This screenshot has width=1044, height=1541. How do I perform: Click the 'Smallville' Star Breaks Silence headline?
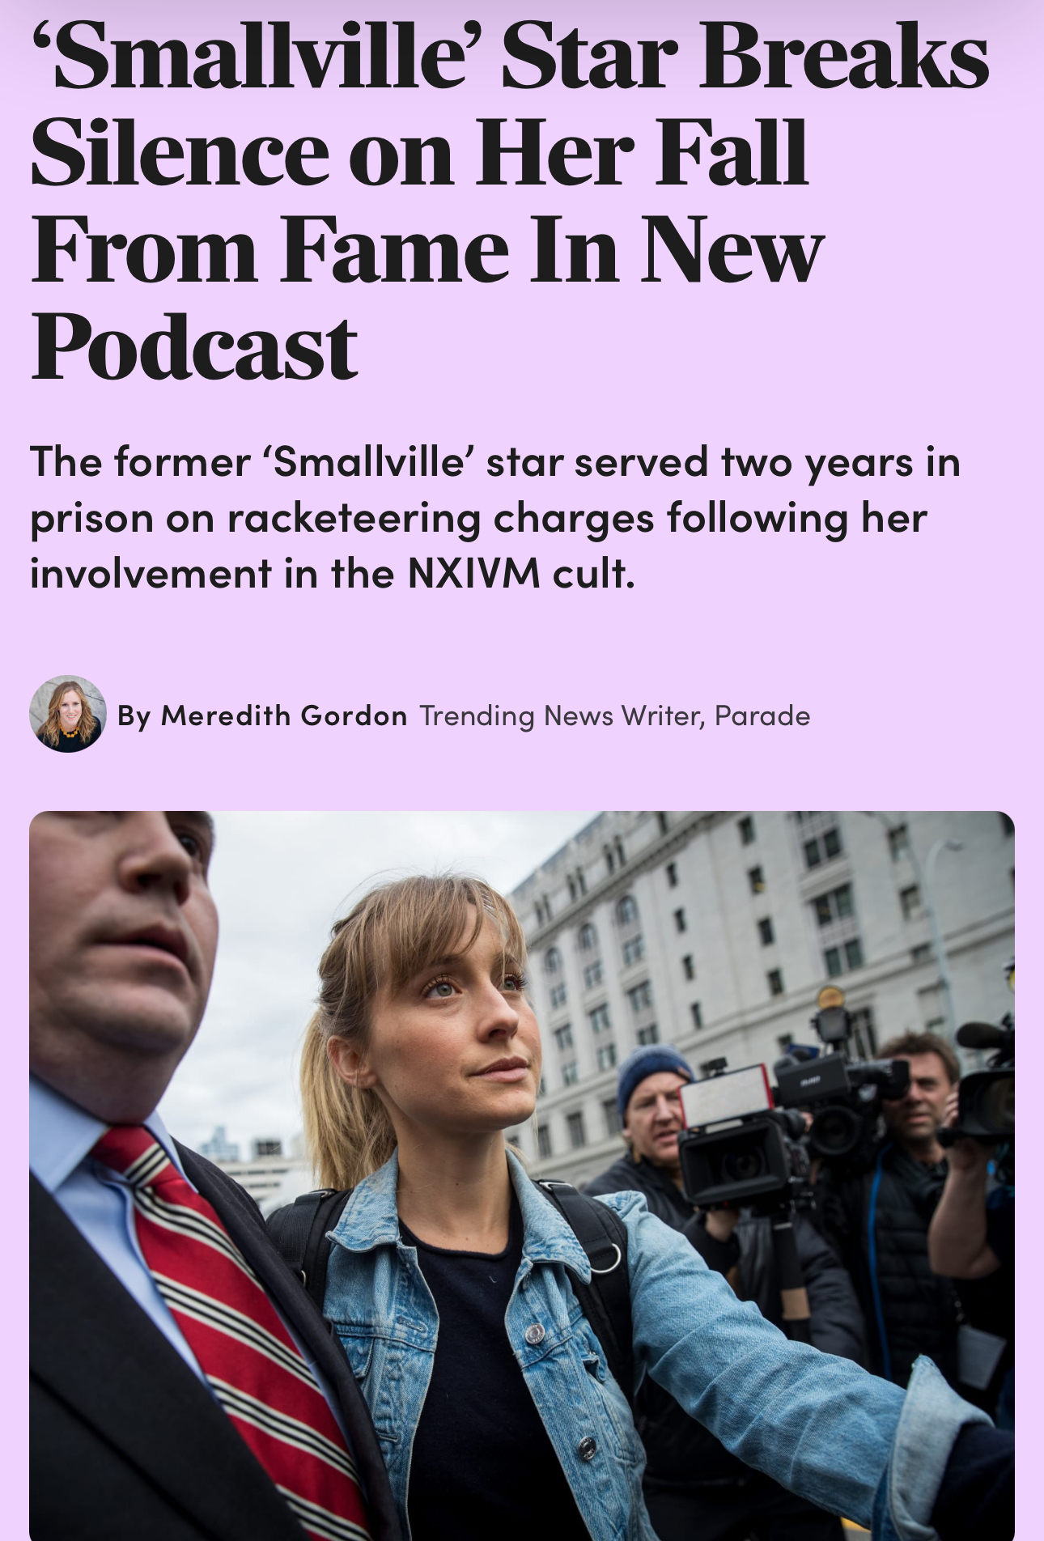tap(510, 197)
